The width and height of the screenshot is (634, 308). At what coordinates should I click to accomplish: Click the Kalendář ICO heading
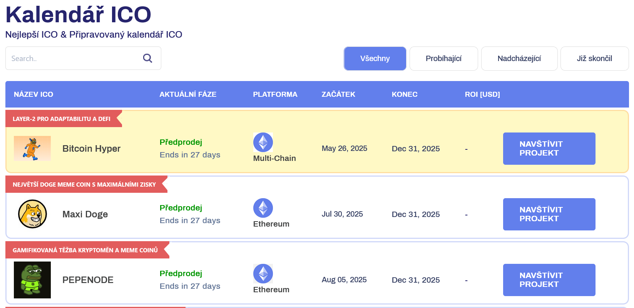coord(78,15)
